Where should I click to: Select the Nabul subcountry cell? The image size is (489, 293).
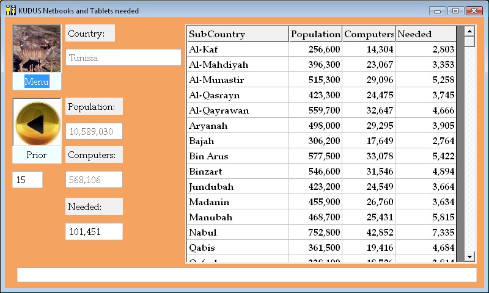tap(238, 233)
